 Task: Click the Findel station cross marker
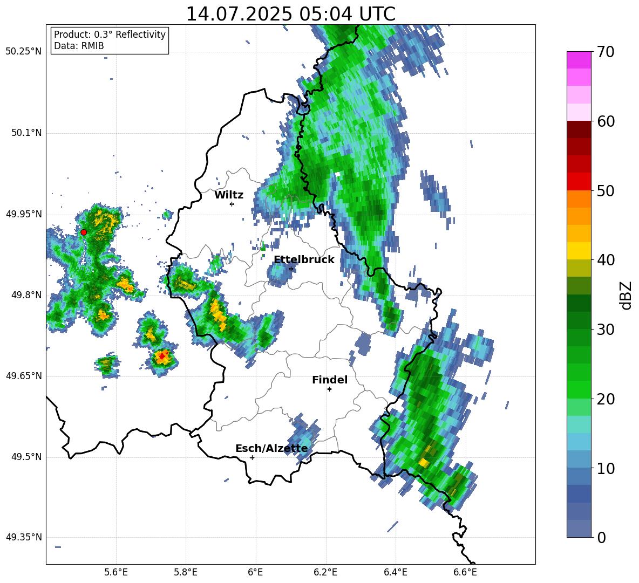(x=329, y=389)
